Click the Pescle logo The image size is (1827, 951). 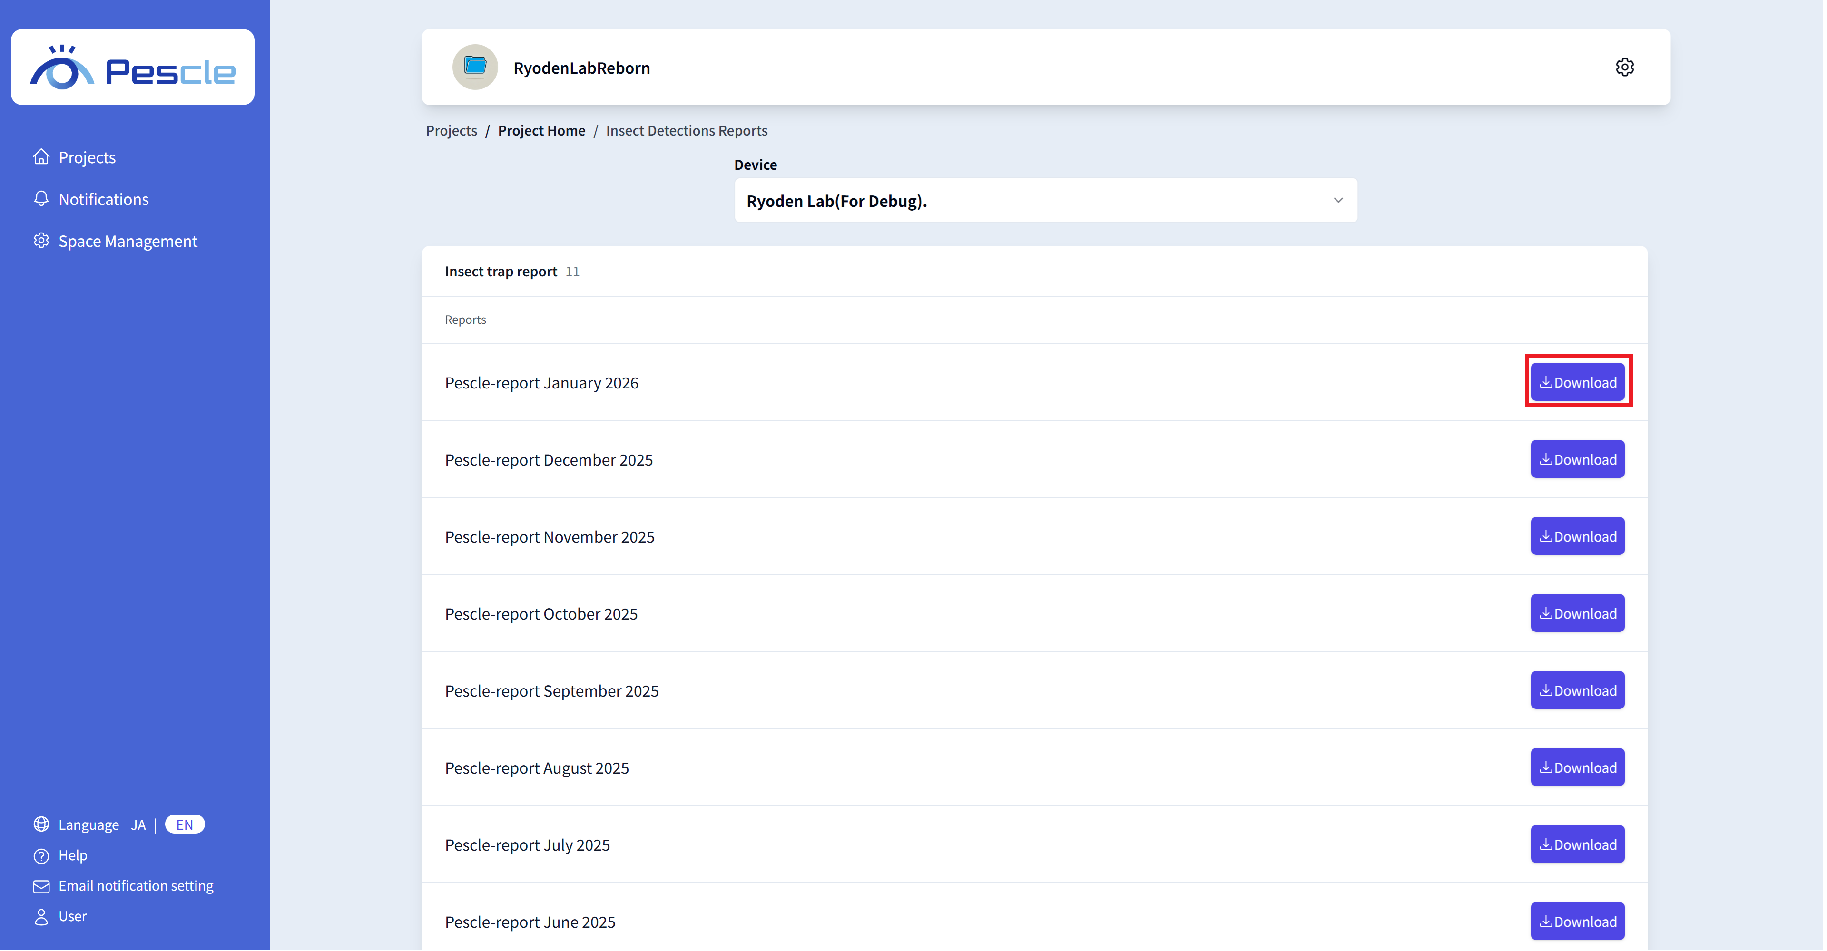coord(133,68)
